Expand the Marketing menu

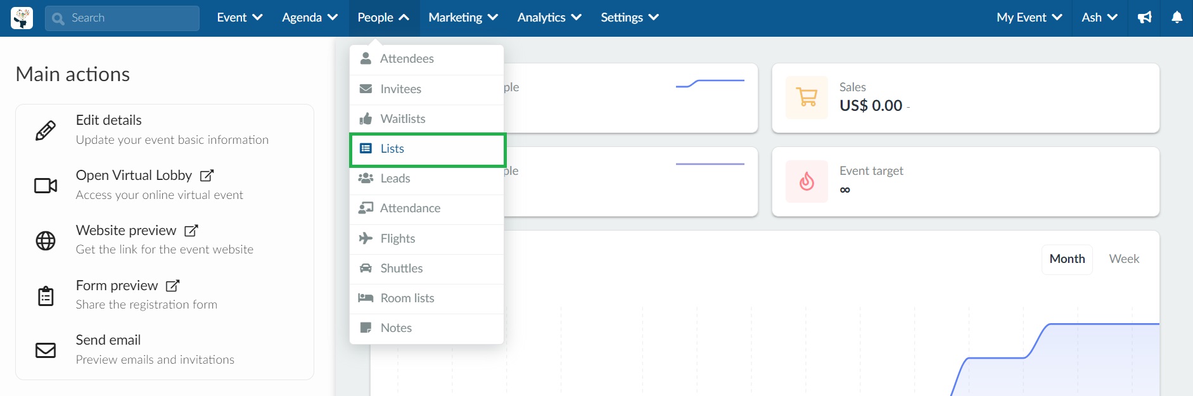463,18
